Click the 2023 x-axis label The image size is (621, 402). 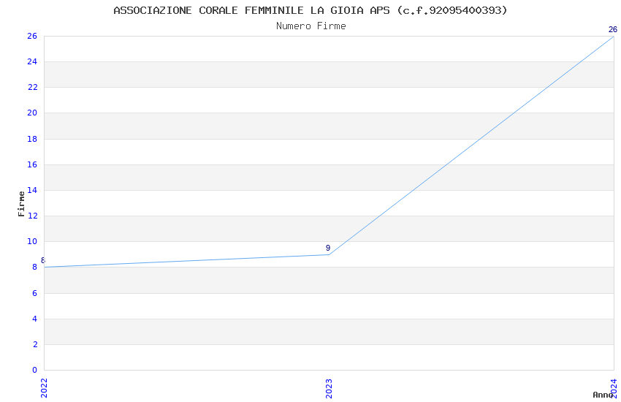tap(329, 389)
